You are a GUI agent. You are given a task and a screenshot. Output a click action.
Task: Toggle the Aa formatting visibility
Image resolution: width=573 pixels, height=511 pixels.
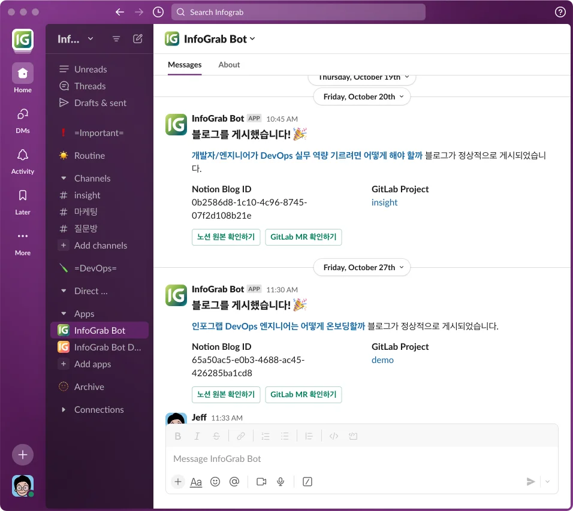pyautogui.click(x=196, y=481)
